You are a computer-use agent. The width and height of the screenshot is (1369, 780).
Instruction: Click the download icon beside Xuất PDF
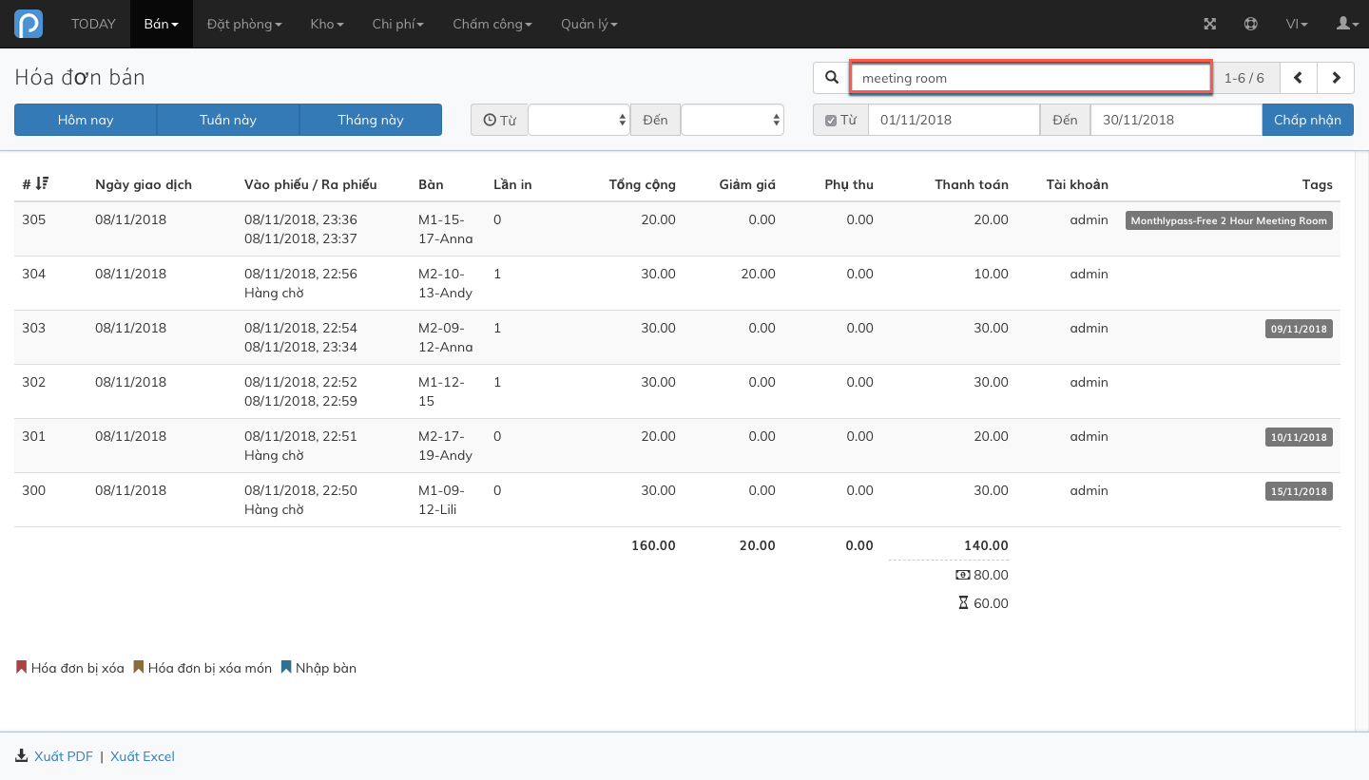click(x=22, y=756)
